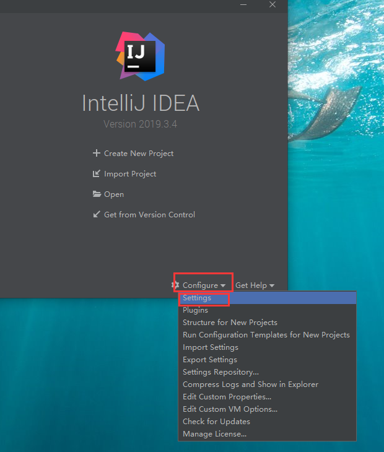Close the IntelliJ IDEA welcome window
This screenshot has width=384, height=452.
[273, 4]
